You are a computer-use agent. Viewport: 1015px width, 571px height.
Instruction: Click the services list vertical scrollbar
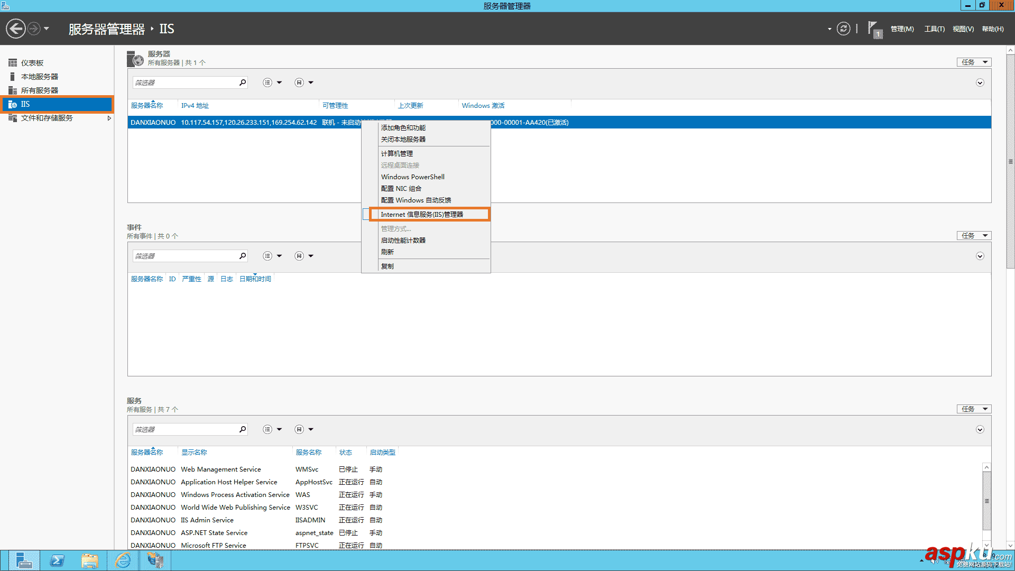[x=986, y=501]
